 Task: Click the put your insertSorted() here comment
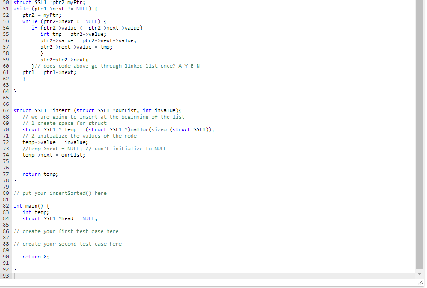(60, 193)
